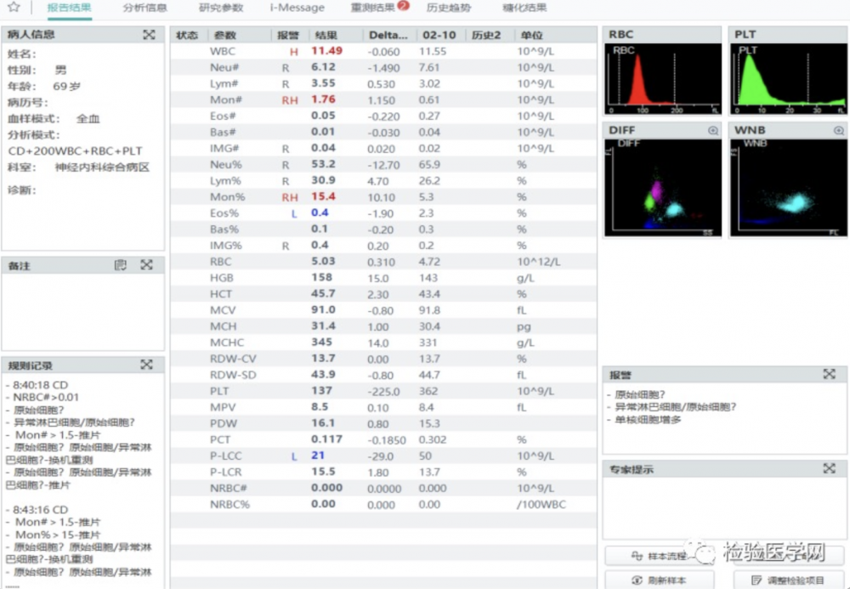Click the 备注 edit note icon
The height and width of the screenshot is (589, 850).
(x=121, y=265)
